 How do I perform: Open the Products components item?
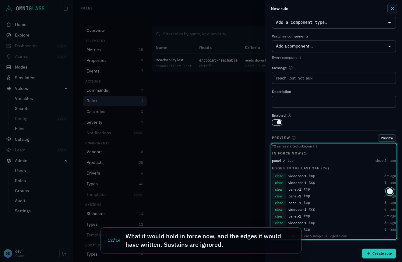pos(115,162)
